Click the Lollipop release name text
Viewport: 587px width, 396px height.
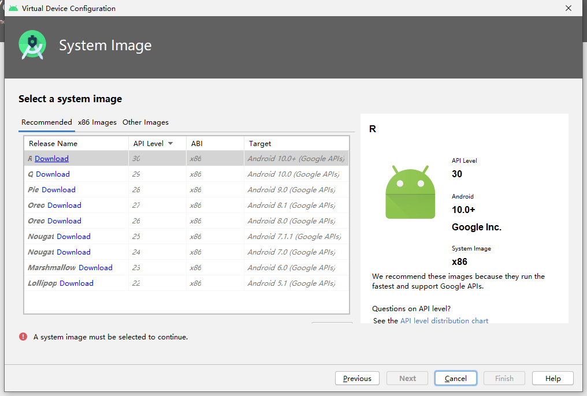point(42,283)
